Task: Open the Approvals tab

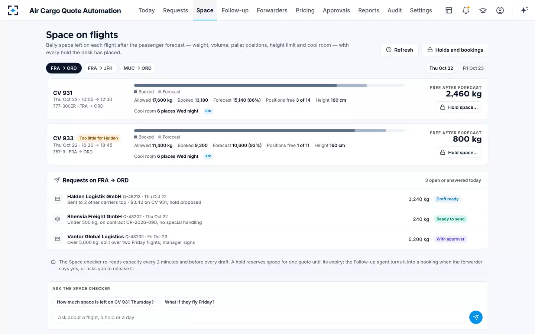Action: 337,10
